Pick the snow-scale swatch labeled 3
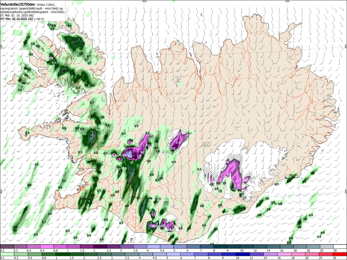The height and width of the screenshot is (260, 347). click(x=126, y=246)
